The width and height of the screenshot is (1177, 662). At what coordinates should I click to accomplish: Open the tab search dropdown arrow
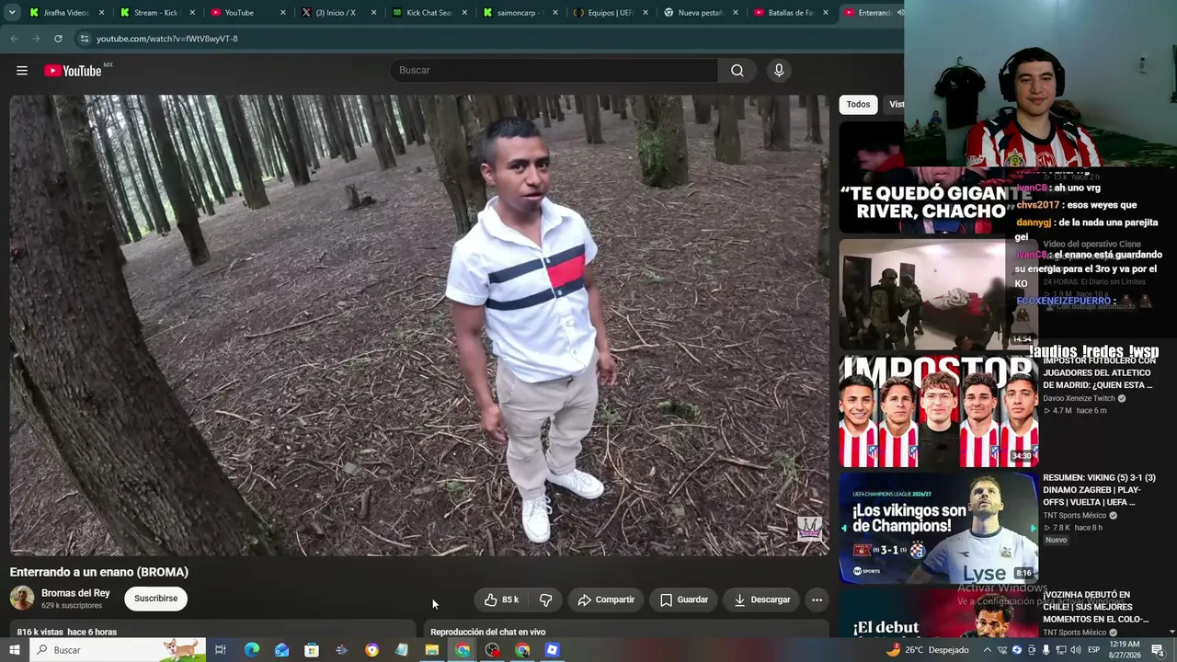(12, 13)
